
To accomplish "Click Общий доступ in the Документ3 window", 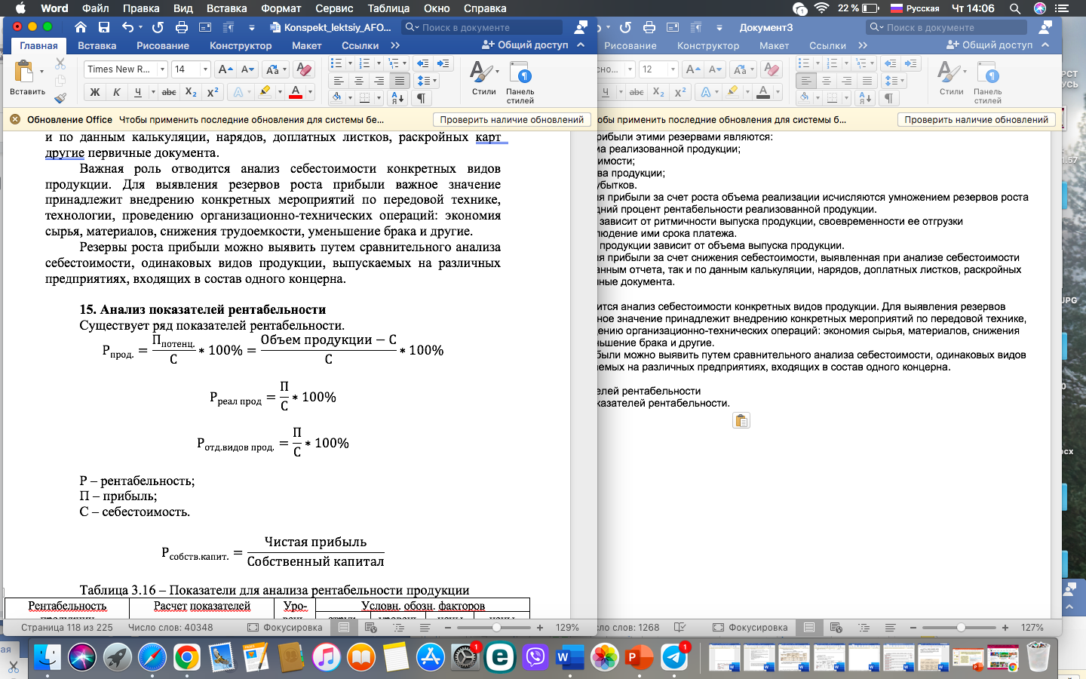I will pyautogui.click(x=990, y=45).
